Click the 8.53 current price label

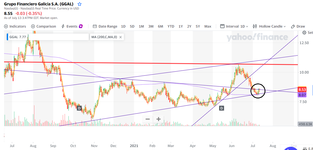[x=302, y=89]
